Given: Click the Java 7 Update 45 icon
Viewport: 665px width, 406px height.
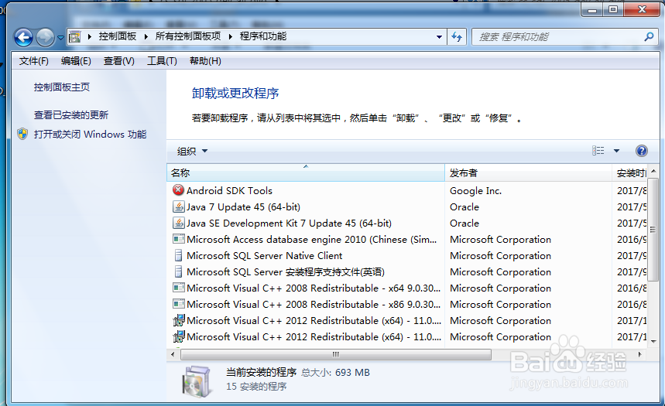Looking at the screenshot, I should tap(179, 206).
